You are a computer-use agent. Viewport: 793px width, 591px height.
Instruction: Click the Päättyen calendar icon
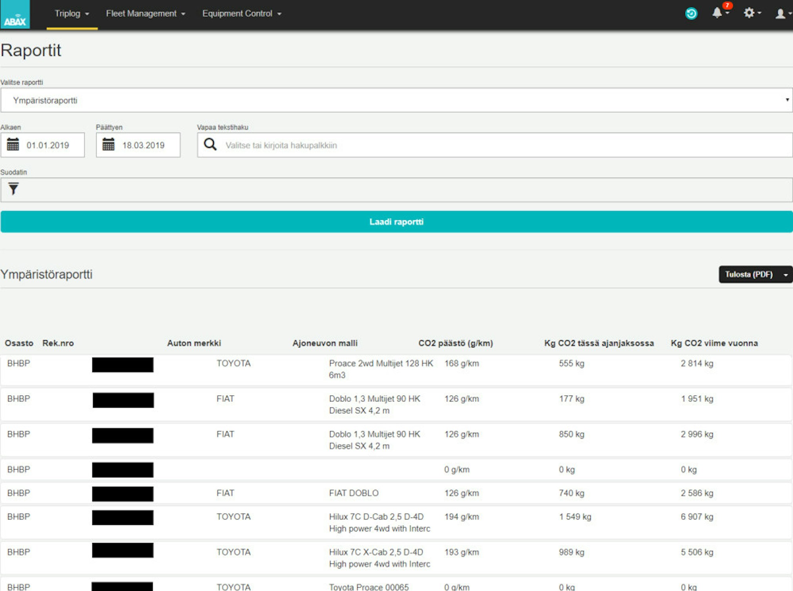point(108,145)
